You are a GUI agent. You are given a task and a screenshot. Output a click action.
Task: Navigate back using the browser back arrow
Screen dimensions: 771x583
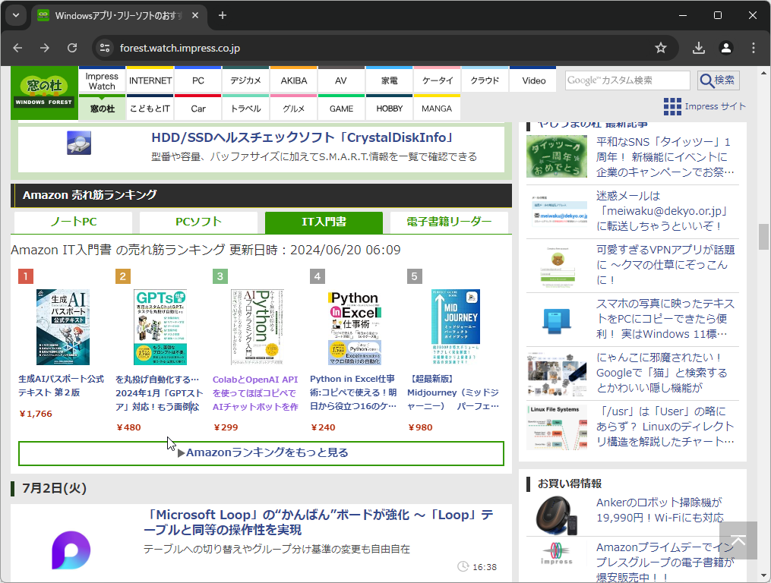(17, 47)
